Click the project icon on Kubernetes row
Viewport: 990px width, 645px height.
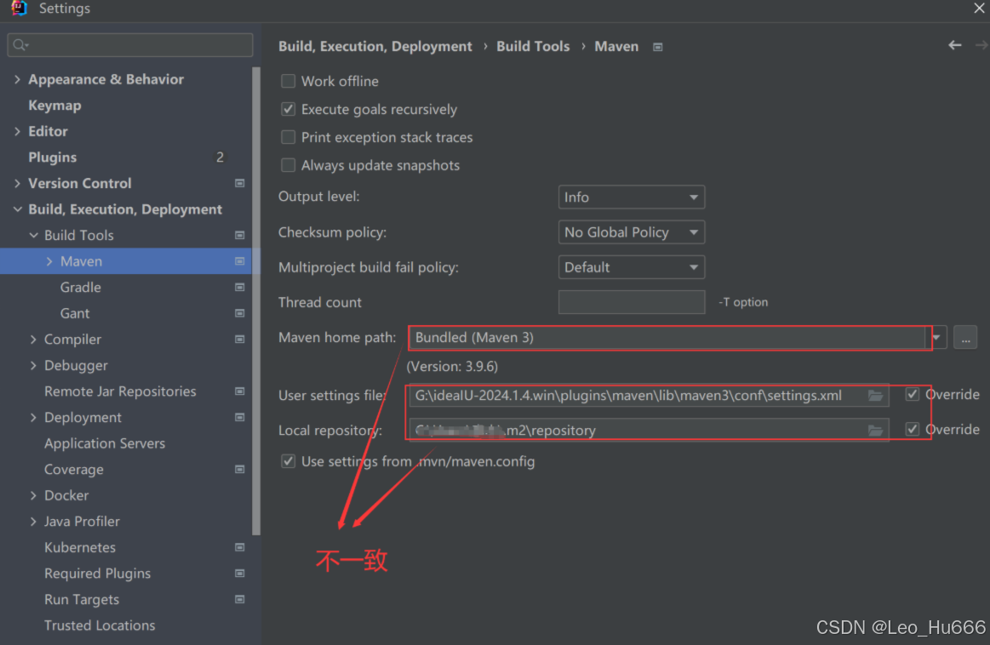pyautogui.click(x=240, y=547)
